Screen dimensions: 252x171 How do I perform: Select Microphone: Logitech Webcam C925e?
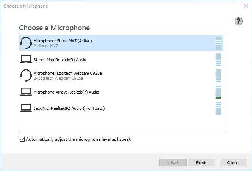click(x=121, y=76)
